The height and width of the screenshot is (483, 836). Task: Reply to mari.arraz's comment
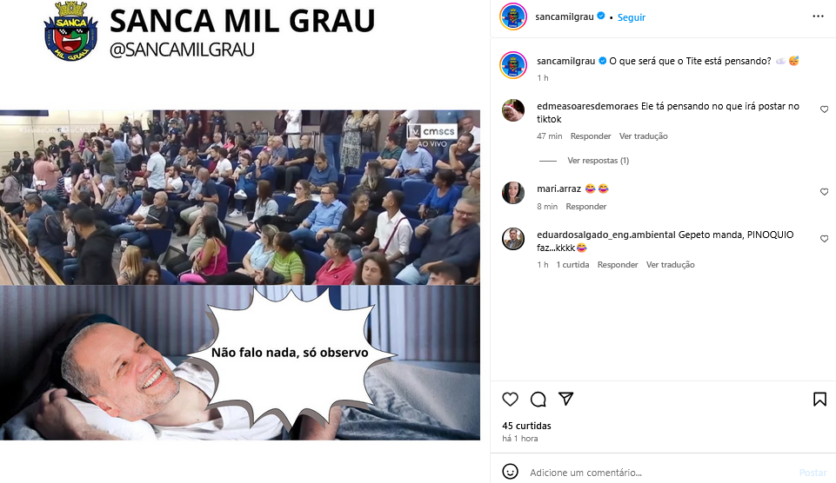point(586,207)
